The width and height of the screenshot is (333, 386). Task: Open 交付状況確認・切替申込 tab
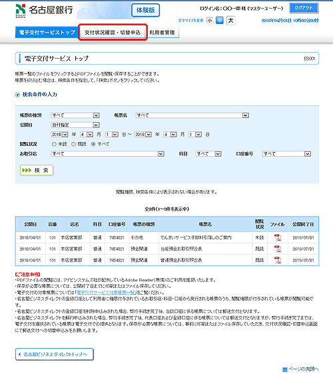click(113, 32)
